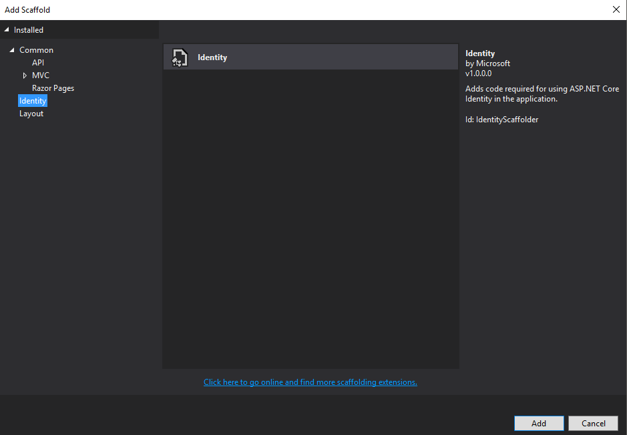Viewport: 627px width, 435px height.
Task: Expand the MVC tree node arrow
Action: [x=25, y=76]
